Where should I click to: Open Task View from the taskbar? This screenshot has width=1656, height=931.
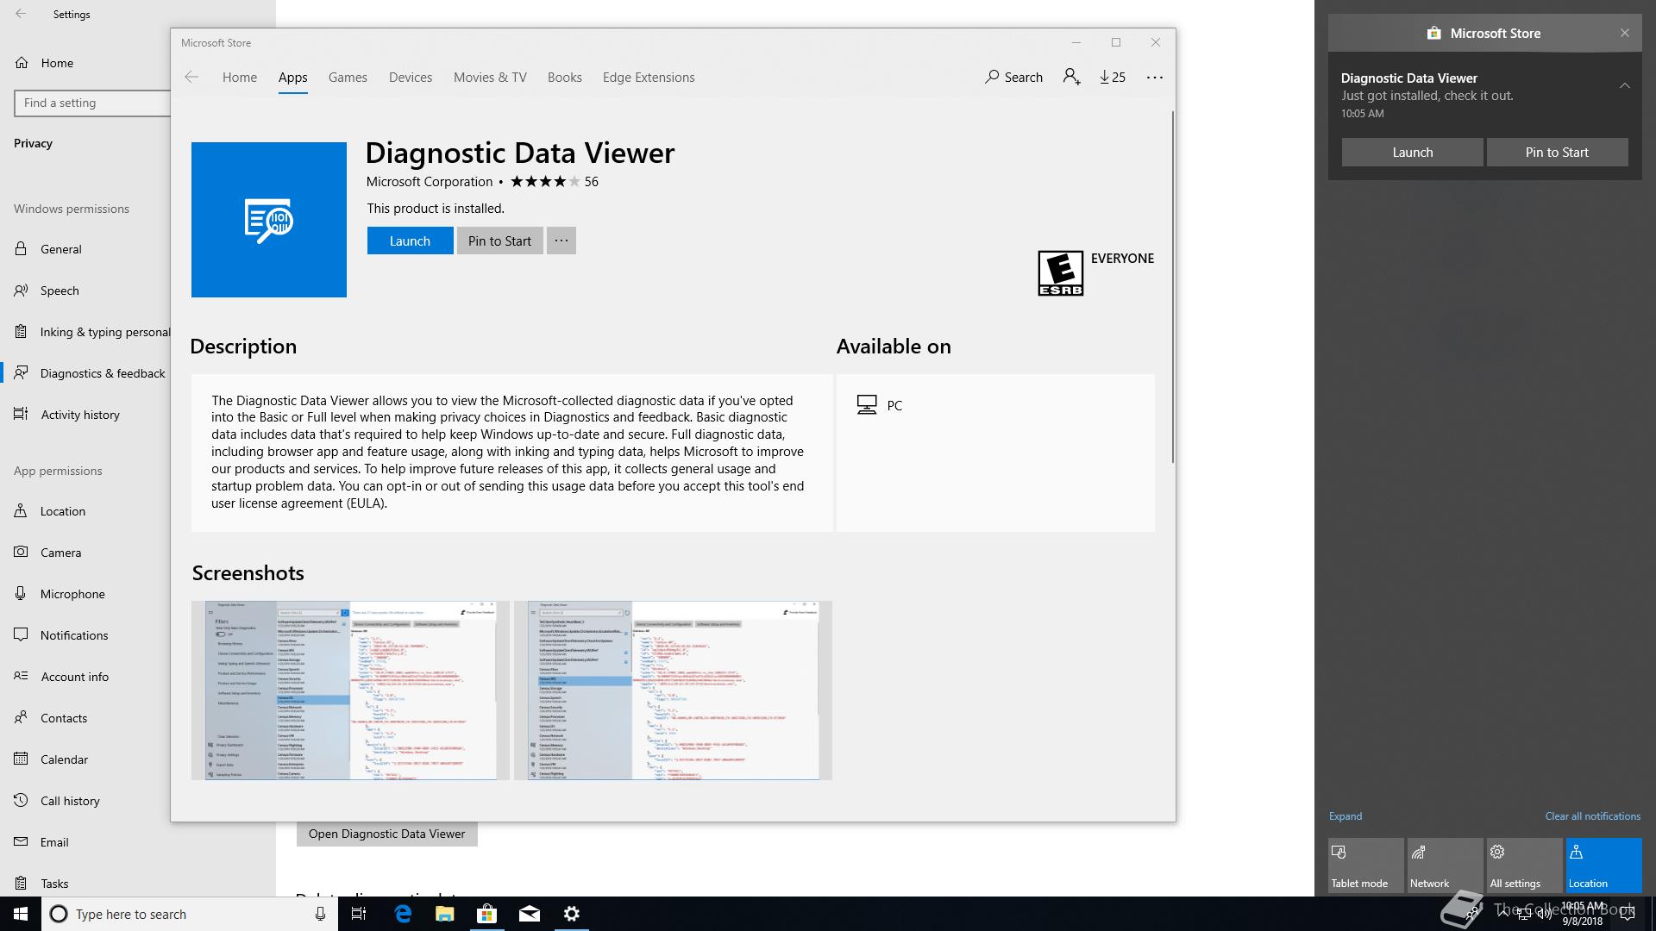coord(359,914)
